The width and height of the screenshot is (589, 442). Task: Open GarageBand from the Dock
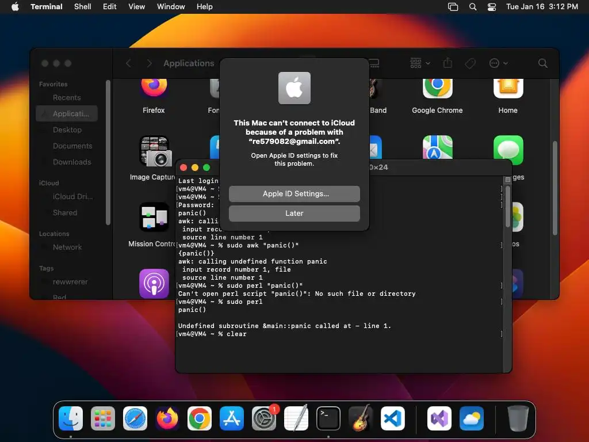coord(361,418)
